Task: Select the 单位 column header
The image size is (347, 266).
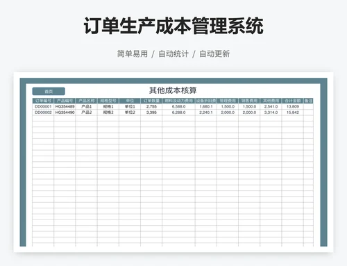Action: coord(130,101)
